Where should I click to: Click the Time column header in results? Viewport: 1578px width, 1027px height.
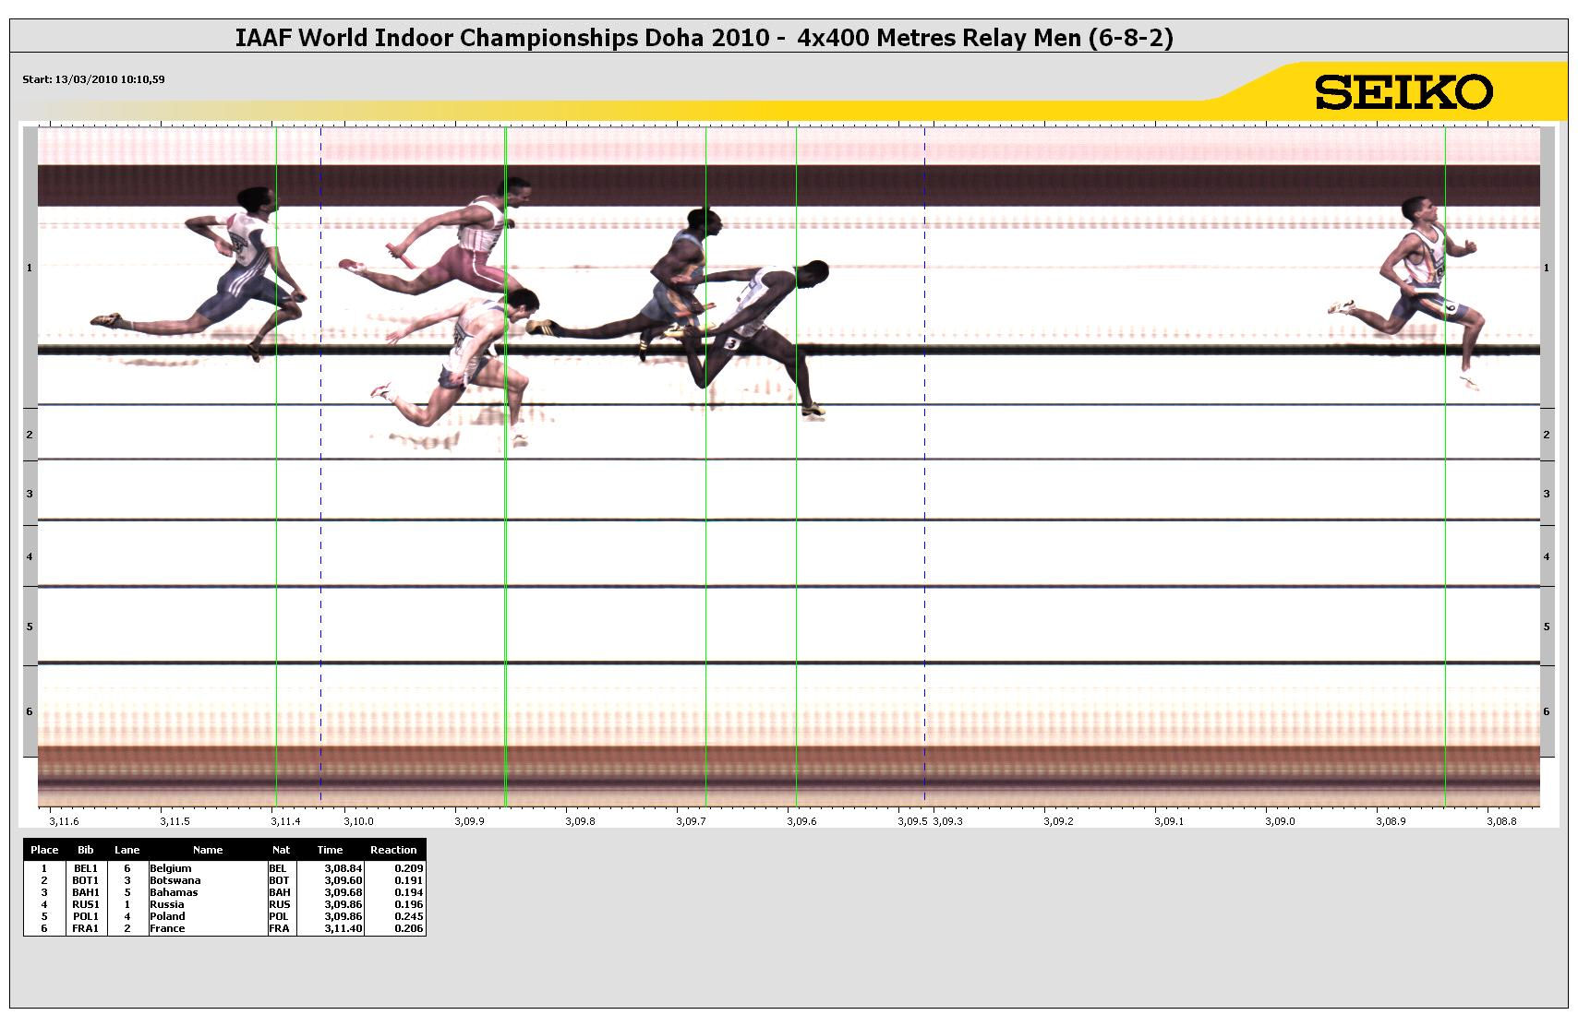[x=330, y=850]
